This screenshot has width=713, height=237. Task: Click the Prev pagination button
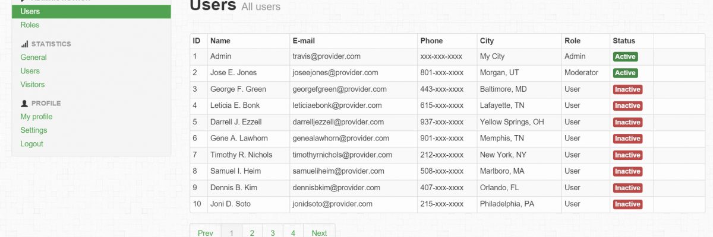[x=206, y=233]
